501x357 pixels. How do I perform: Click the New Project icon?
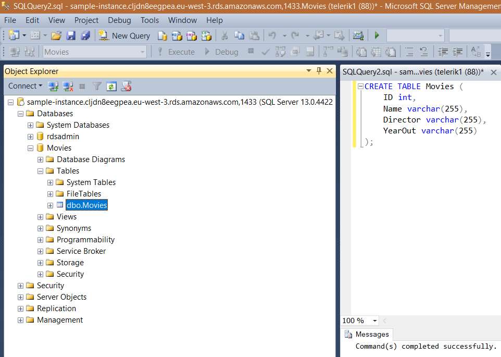click(x=14, y=35)
